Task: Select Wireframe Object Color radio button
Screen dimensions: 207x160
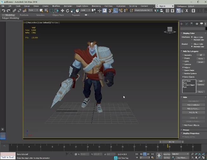Action: pyautogui.click(x=192, y=37)
